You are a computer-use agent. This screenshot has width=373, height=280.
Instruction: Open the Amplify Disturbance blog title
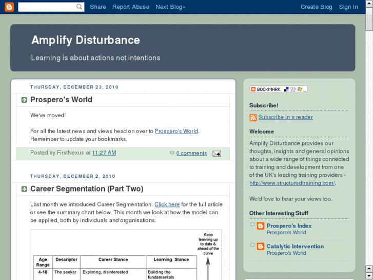coord(86,40)
